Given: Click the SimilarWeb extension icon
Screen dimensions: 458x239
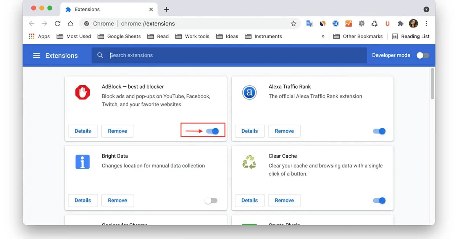Looking at the screenshot, I should click(323, 24).
